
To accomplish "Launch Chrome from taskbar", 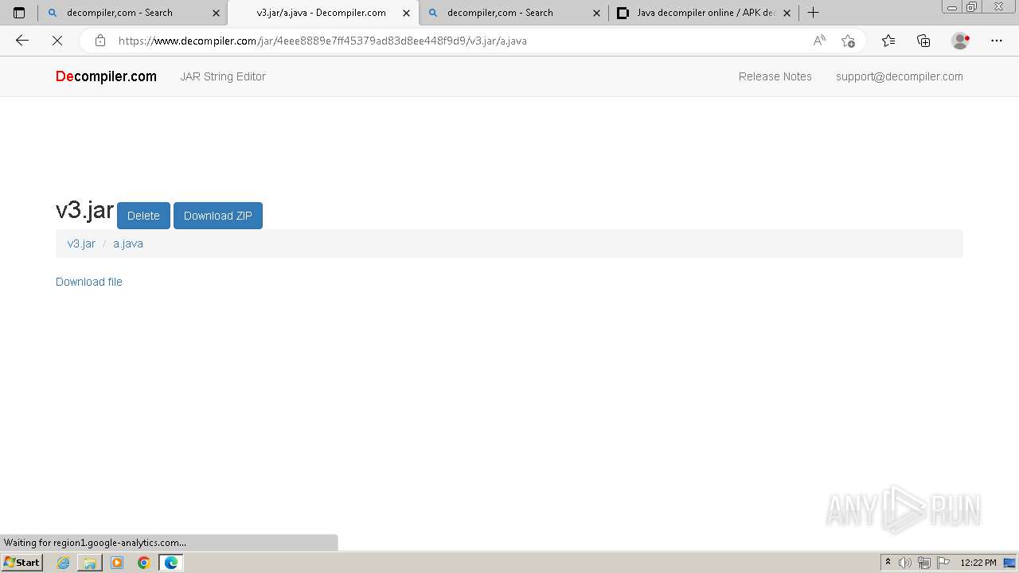I will pos(144,563).
